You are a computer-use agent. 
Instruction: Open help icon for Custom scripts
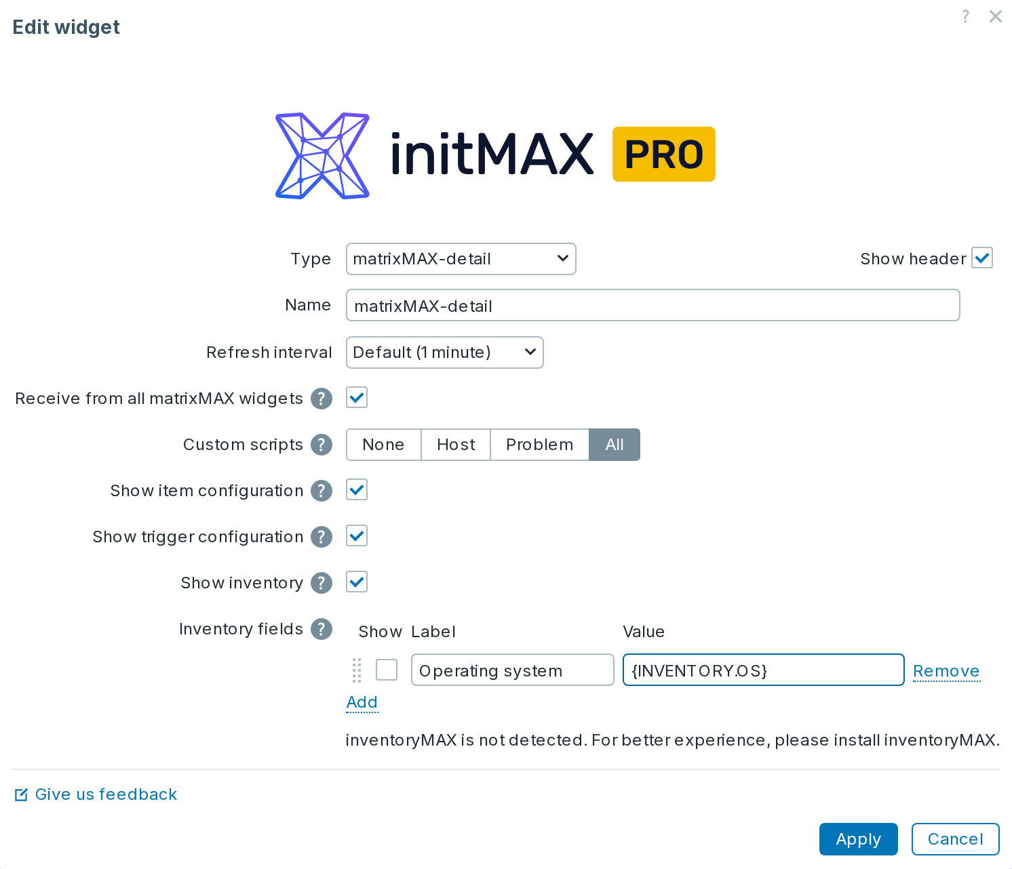click(322, 445)
